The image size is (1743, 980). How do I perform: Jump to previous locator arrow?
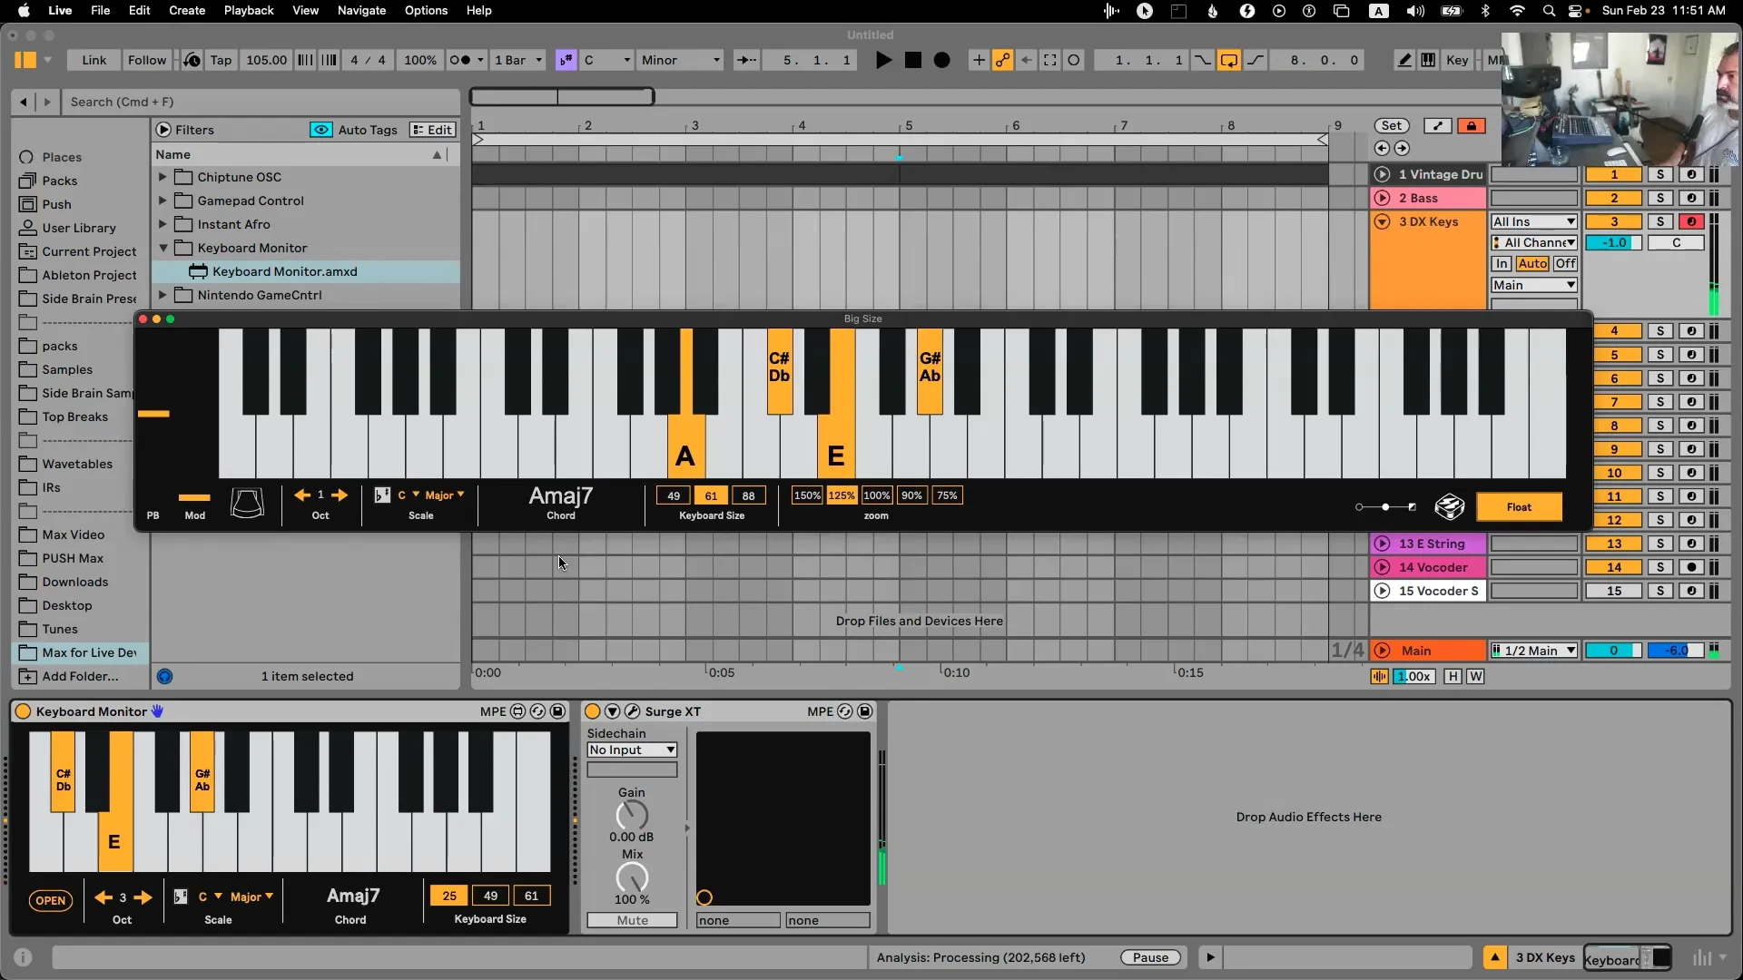[x=1382, y=148]
